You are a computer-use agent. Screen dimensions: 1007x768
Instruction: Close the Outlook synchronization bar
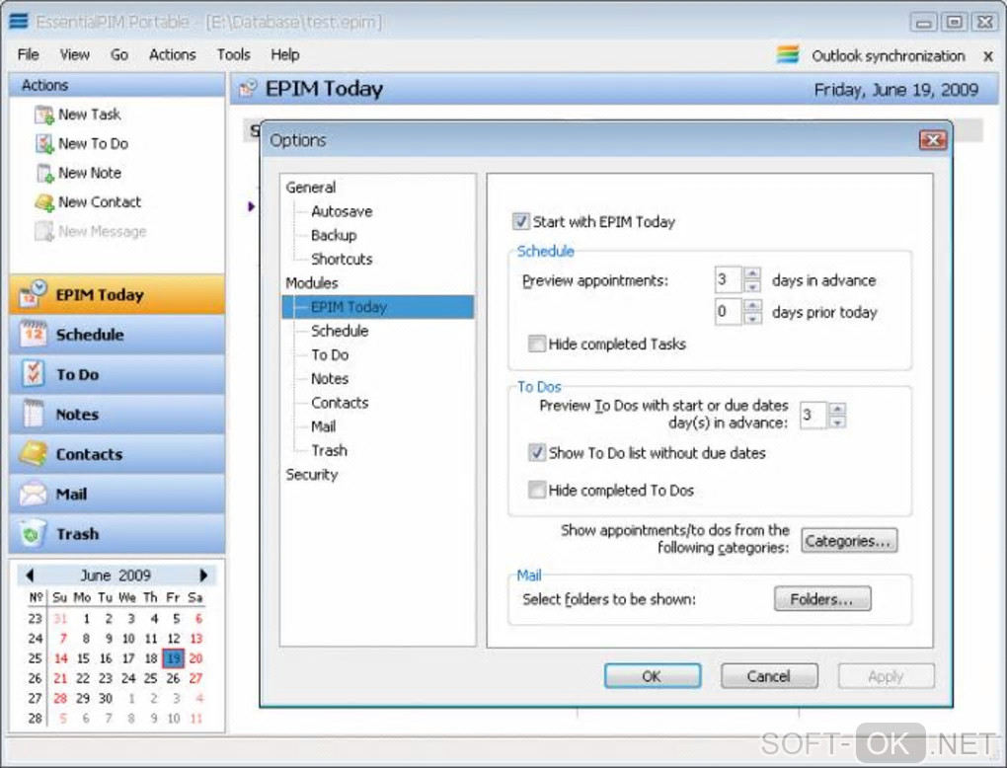(988, 56)
